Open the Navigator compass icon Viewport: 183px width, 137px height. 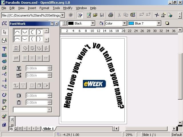tap(157, 15)
